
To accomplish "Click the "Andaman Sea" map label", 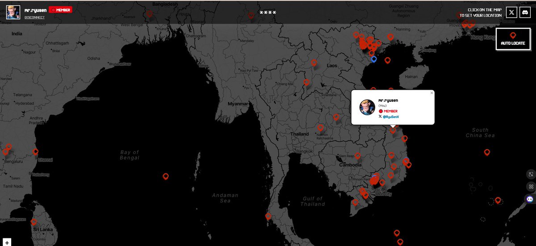I will [225, 198].
